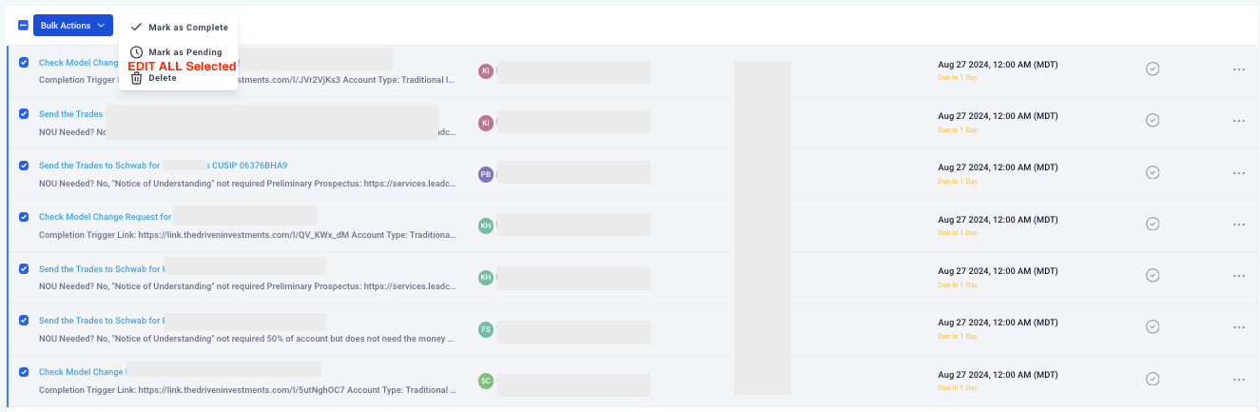Click the three-dot menu on the topmost task row
This screenshot has width=1260, height=412.
(1238, 69)
